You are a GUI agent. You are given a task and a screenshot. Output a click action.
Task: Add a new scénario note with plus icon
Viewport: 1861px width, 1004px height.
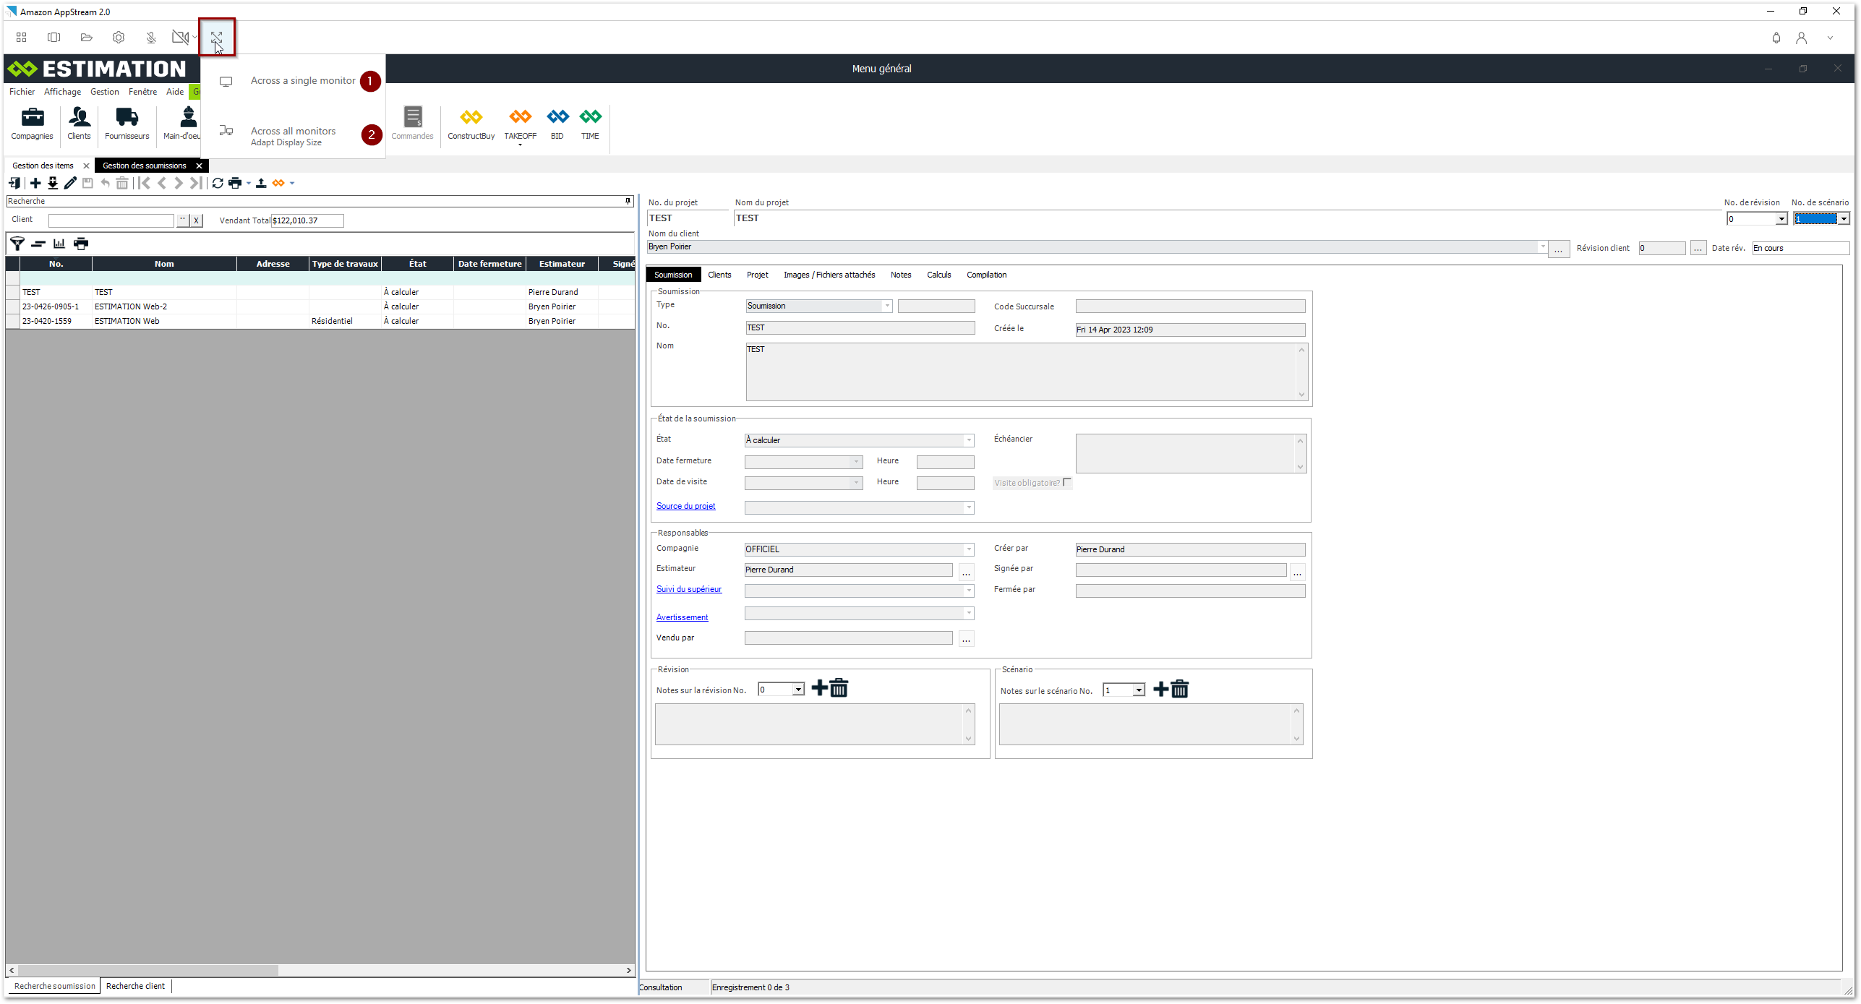pyautogui.click(x=1160, y=690)
